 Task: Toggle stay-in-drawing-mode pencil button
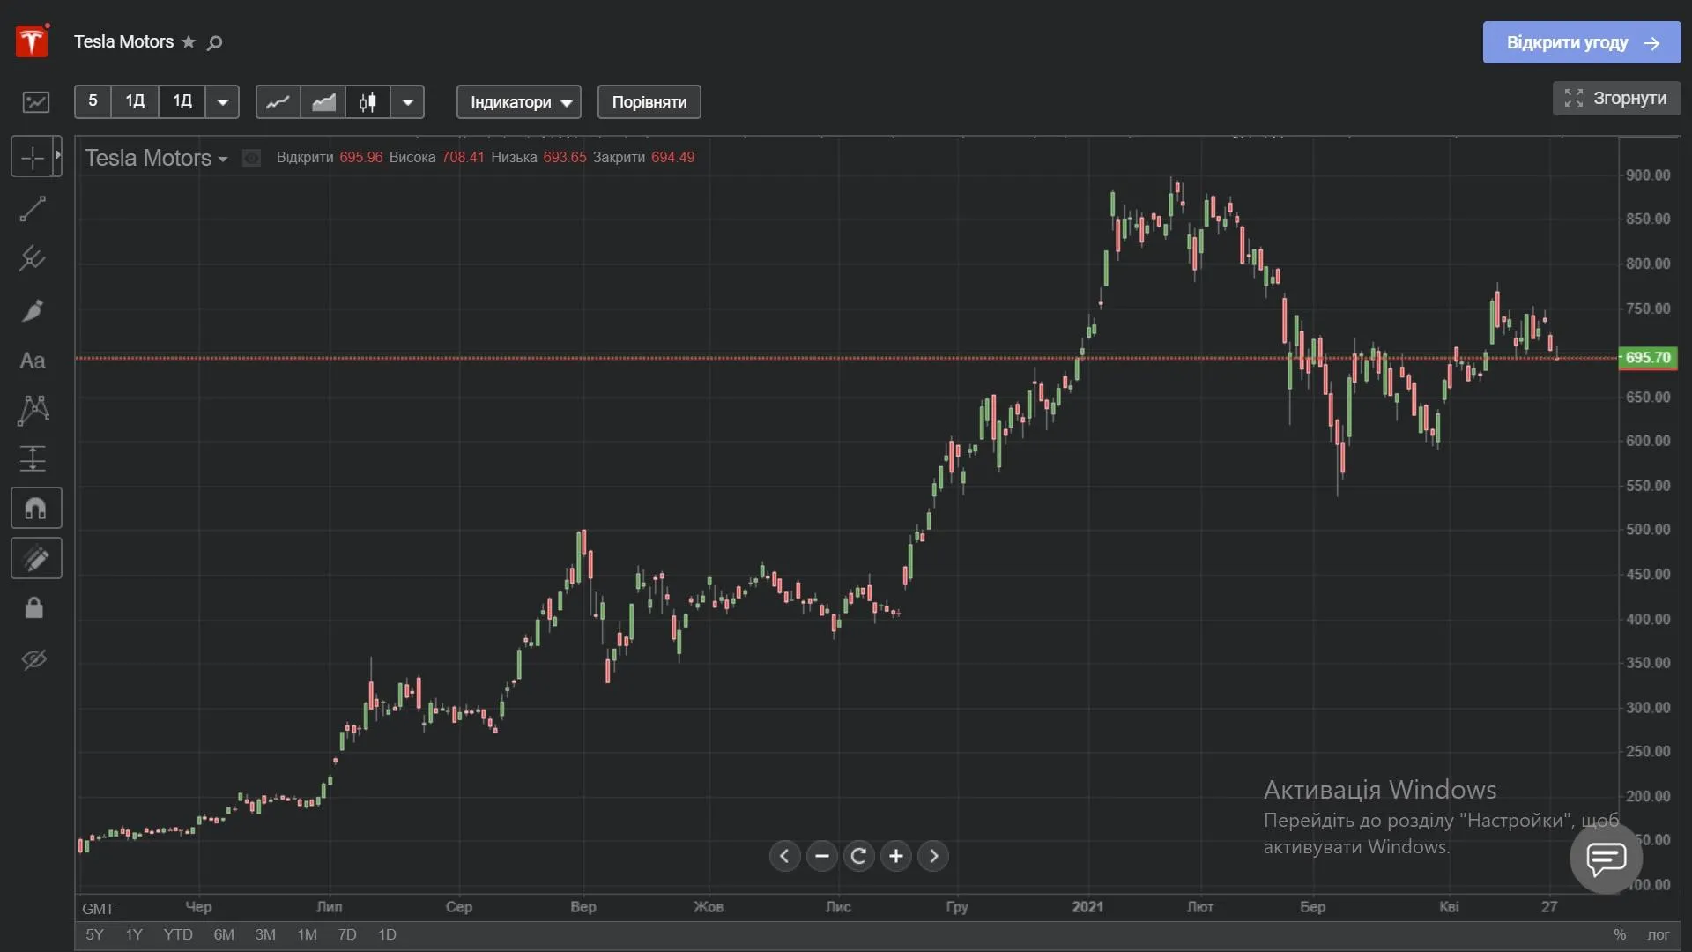(36, 558)
